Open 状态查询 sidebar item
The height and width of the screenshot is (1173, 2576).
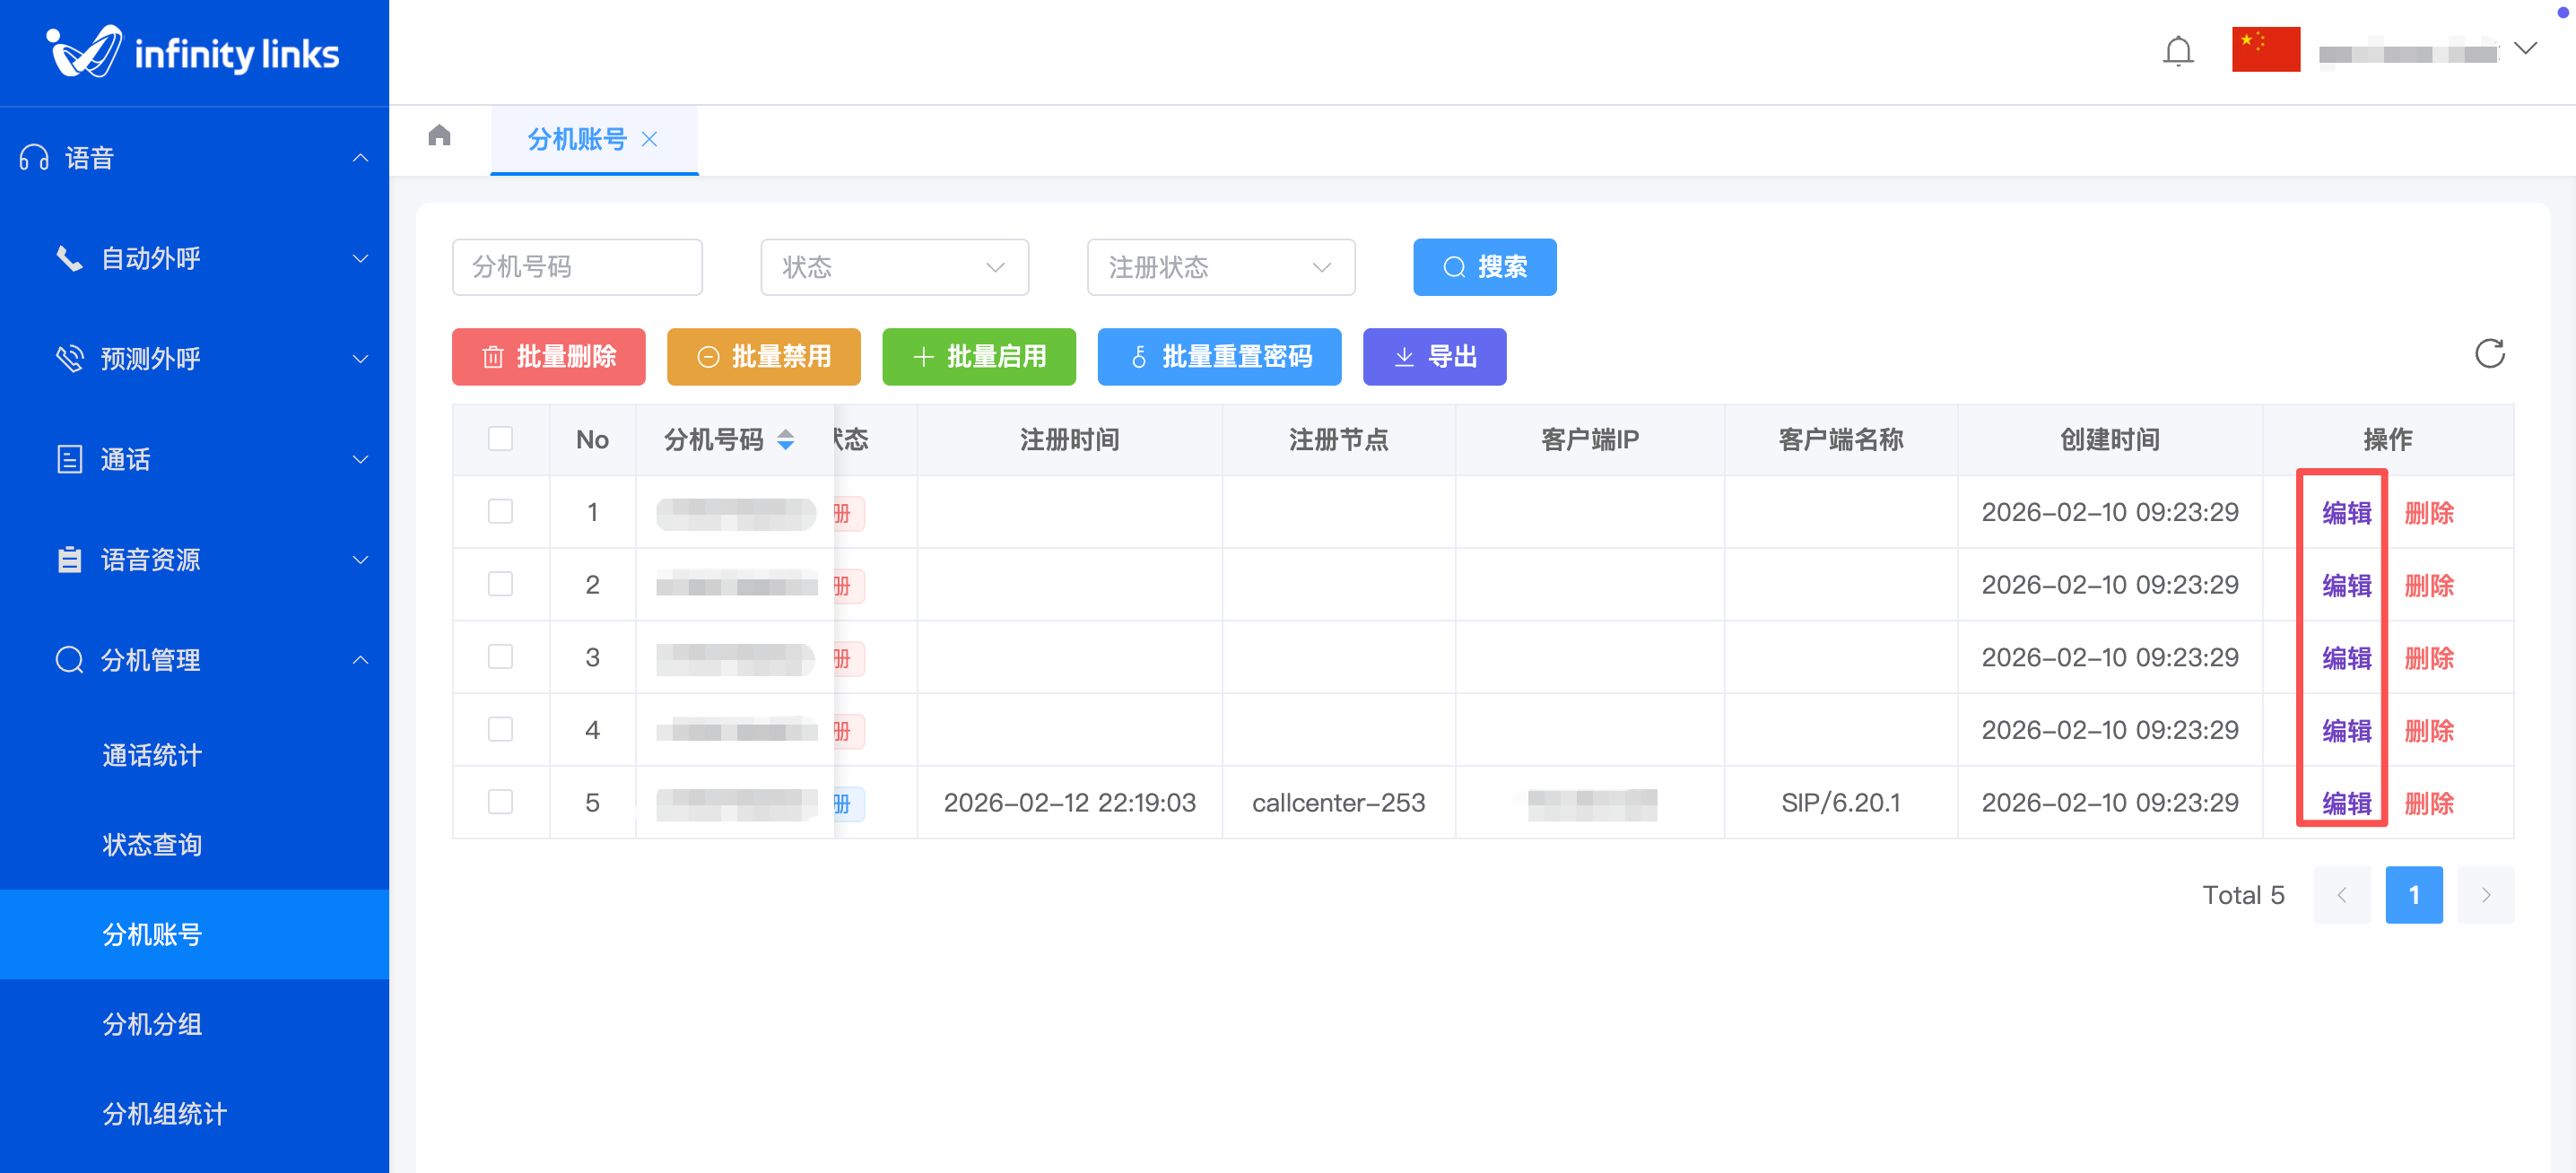click(152, 845)
